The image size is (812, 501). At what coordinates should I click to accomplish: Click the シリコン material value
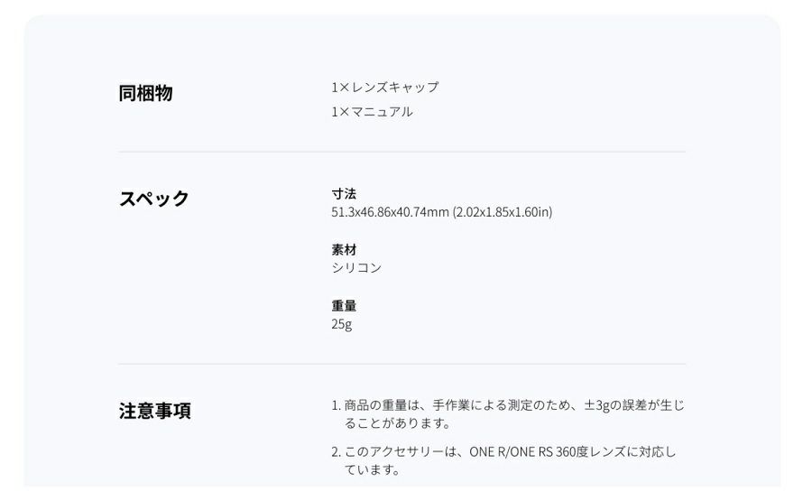tap(356, 268)
